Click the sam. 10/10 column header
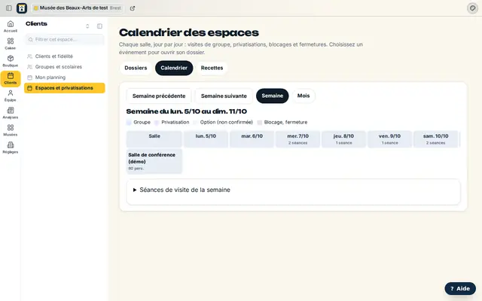Image resolution: width=482 pixels, height=301 pixels. coord(436,139)
